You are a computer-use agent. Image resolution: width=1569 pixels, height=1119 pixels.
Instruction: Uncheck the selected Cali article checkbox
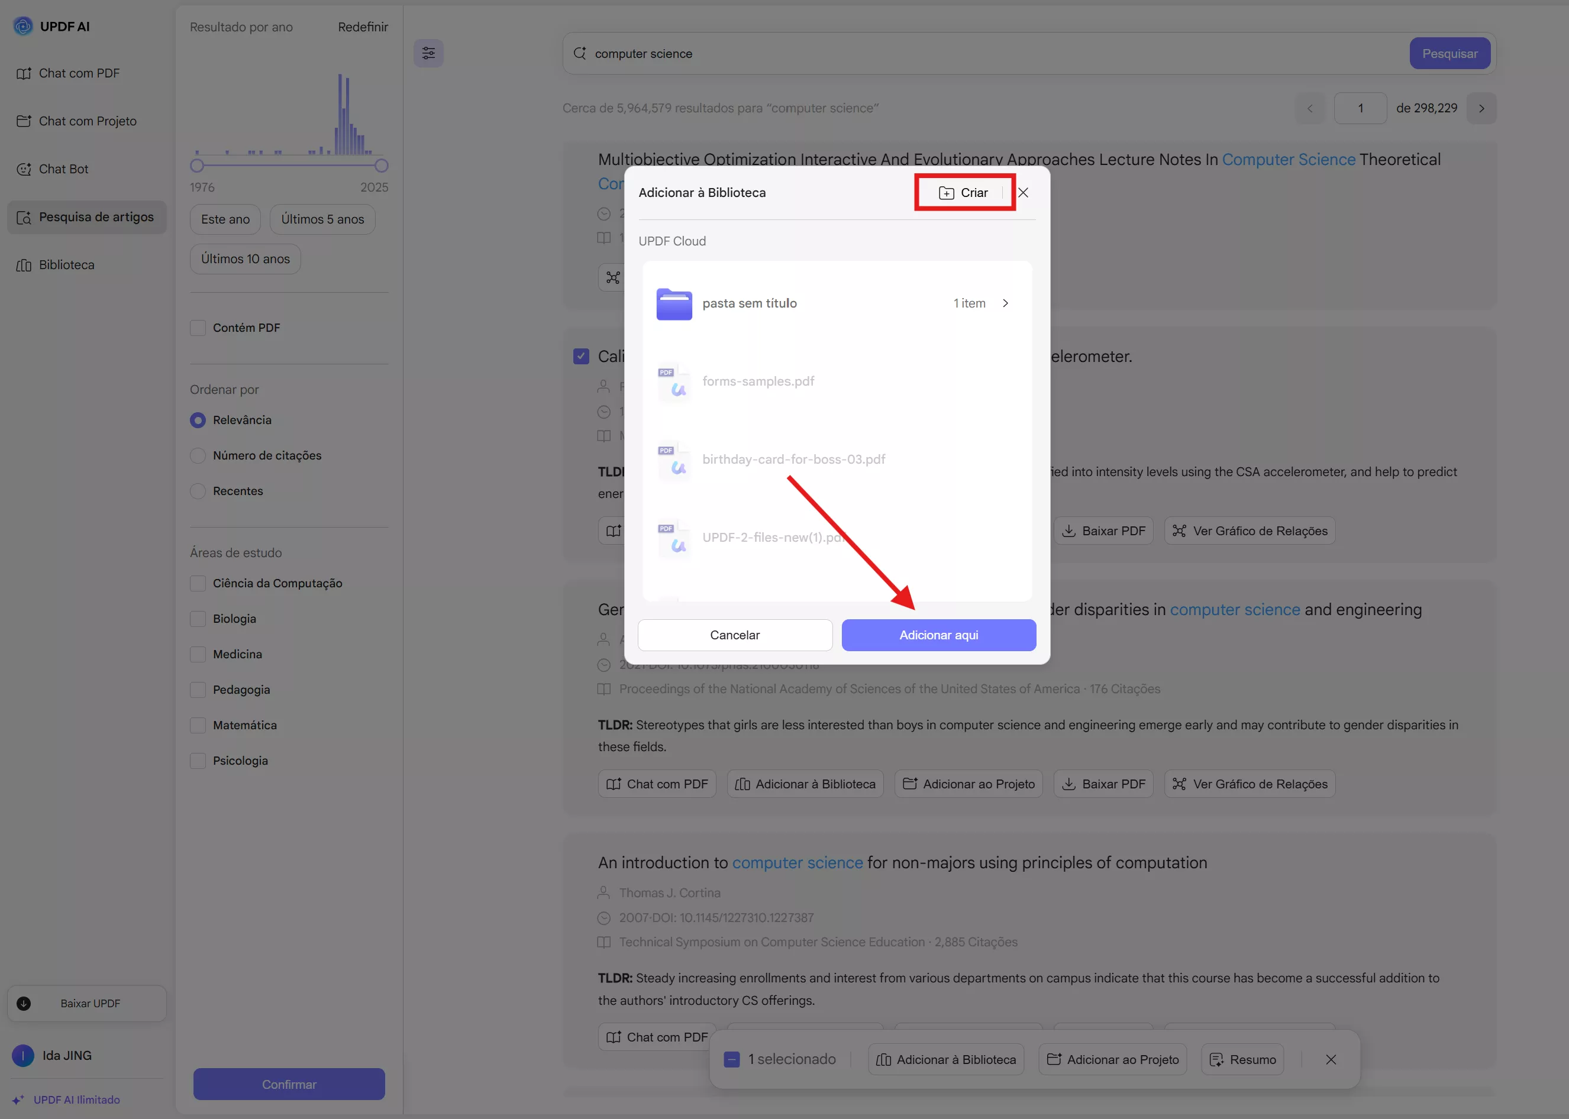(581, 356)
